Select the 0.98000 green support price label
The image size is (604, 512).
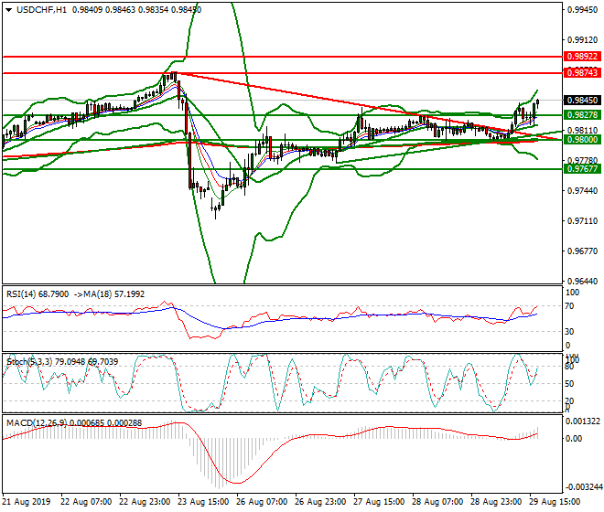[x=582, y=140]
